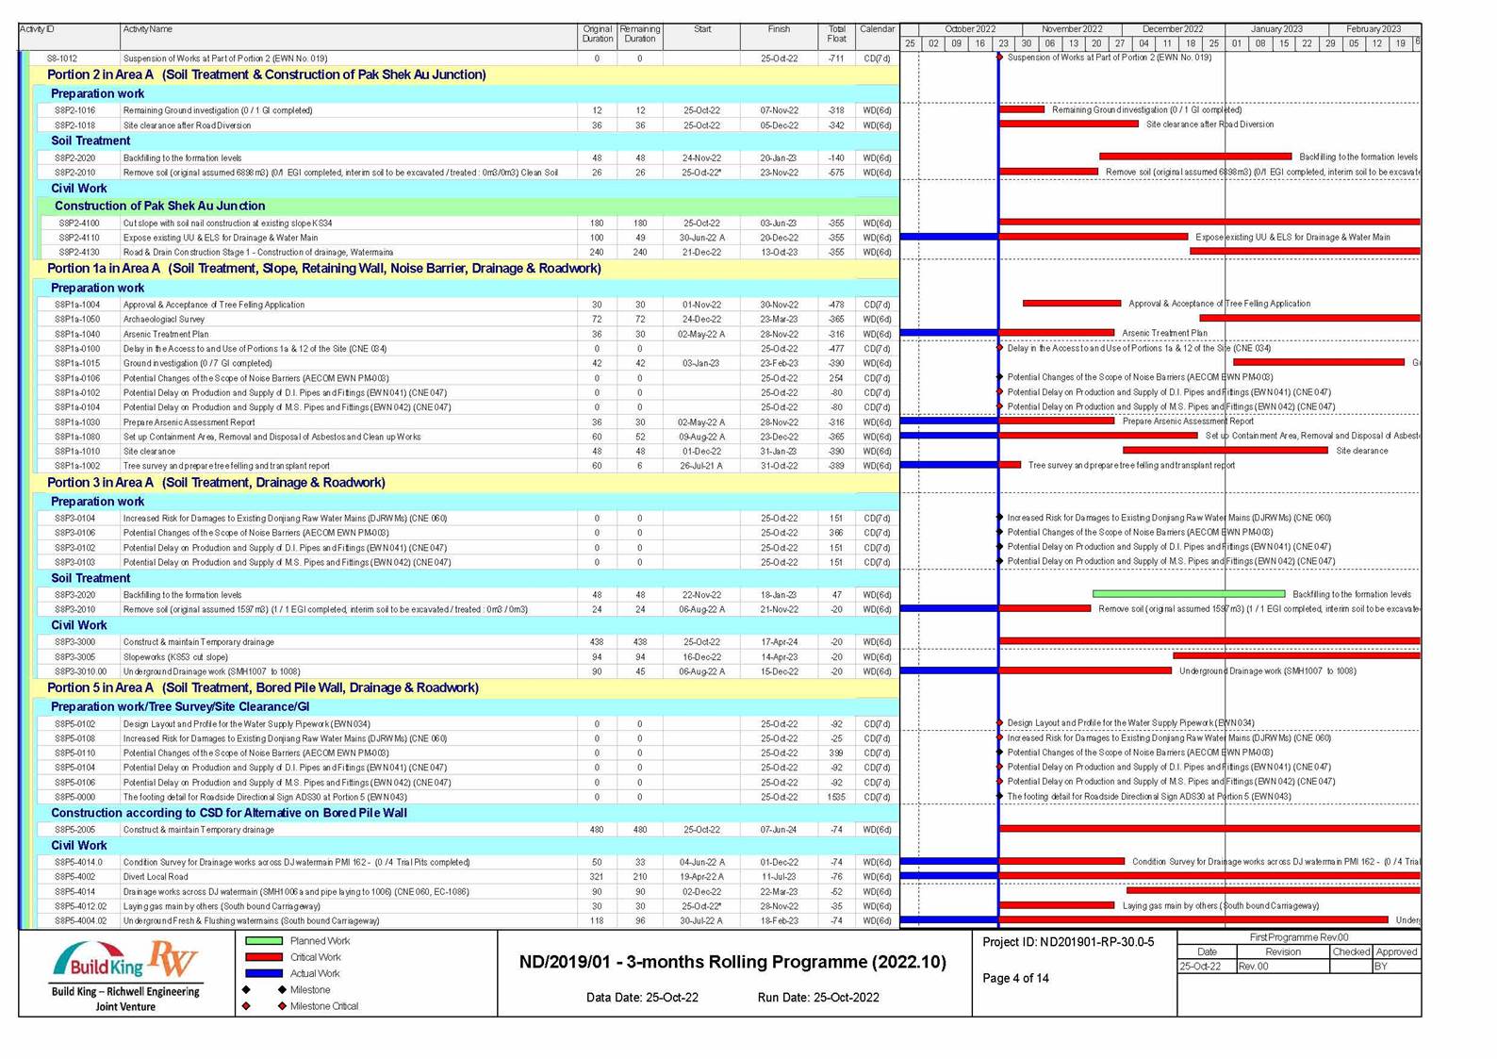Select the Original Duration column header
This screenshot has width=1497, height=1059.
(597, 37)
